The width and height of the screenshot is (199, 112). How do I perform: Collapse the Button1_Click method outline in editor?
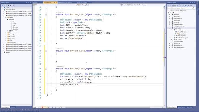tap(46, 15)
